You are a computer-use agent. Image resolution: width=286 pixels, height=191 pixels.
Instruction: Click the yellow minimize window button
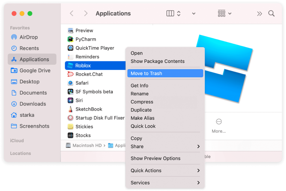pos(22,13)
